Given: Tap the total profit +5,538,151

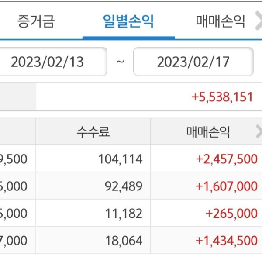Looking at the screenshot, I should click(222, 97).
